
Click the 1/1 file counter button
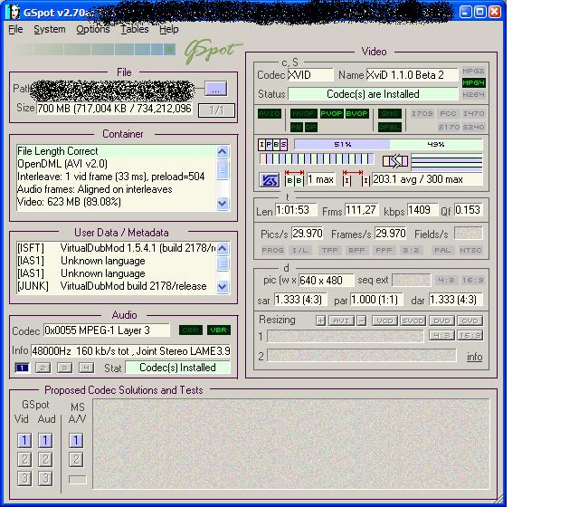point(216,110)
